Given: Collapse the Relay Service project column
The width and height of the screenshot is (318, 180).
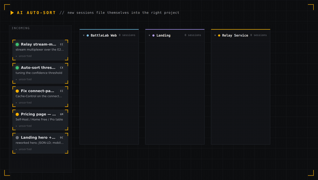Looking at the screenshot, I should coord(215,36).
